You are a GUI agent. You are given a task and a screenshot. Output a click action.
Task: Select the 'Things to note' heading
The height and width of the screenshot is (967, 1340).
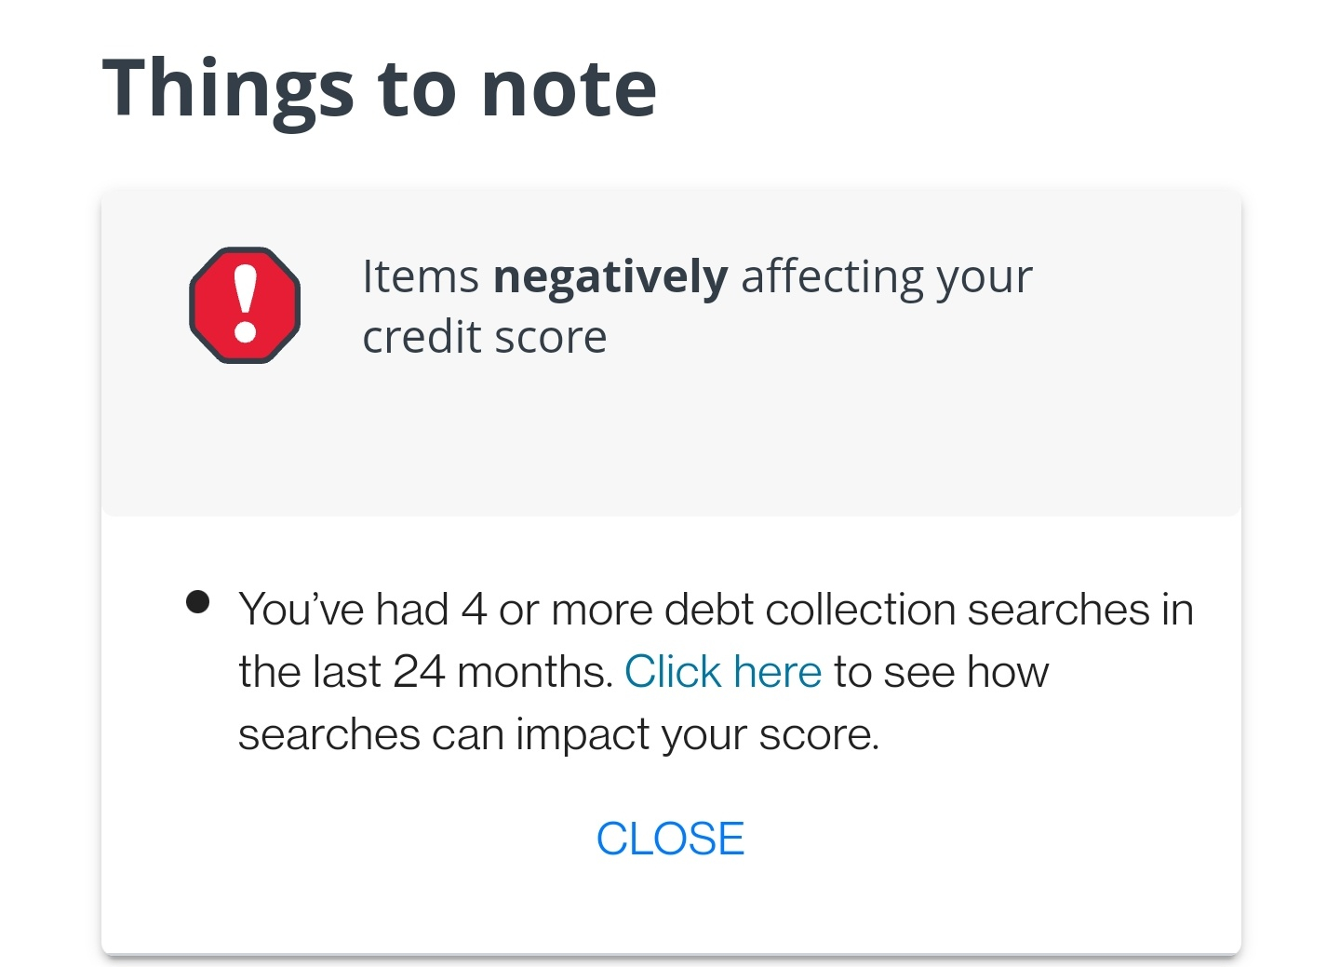click(x=380, y=89)
